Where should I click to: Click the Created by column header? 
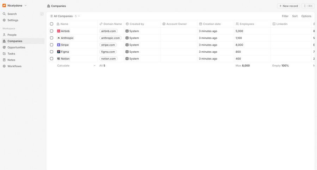coord(142,24)
